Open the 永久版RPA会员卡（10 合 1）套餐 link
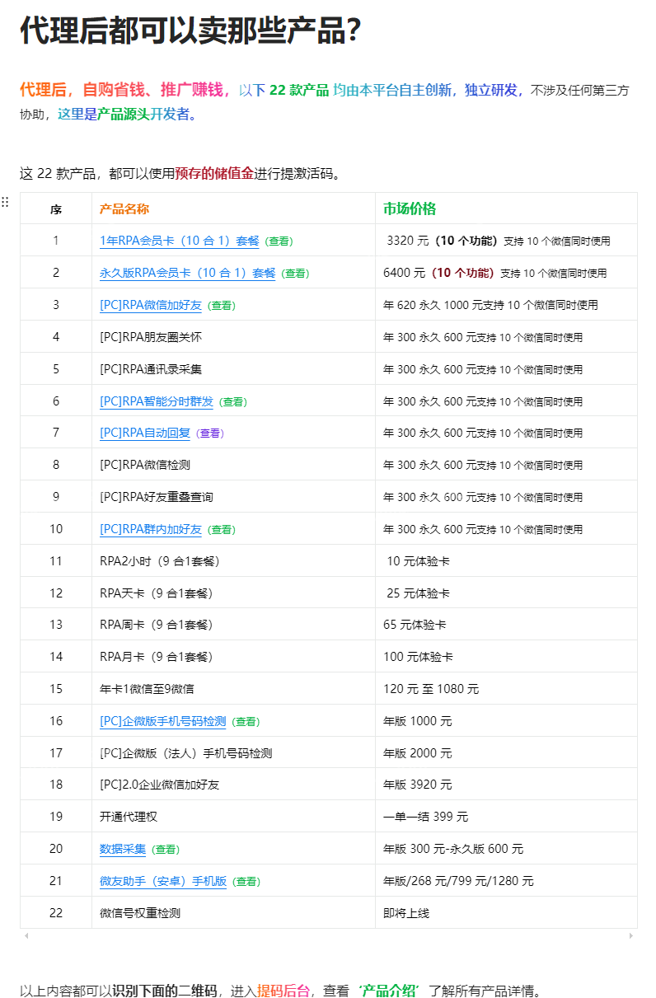Viewport: 656px width, 998px height. 188,273
